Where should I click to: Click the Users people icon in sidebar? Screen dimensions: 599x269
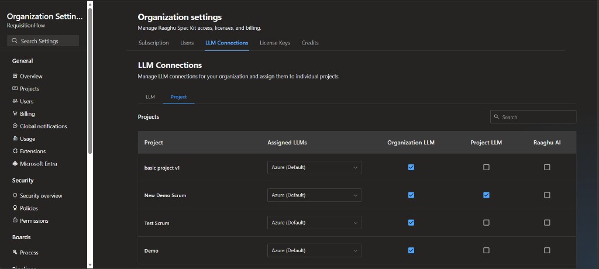coord(15,101)
